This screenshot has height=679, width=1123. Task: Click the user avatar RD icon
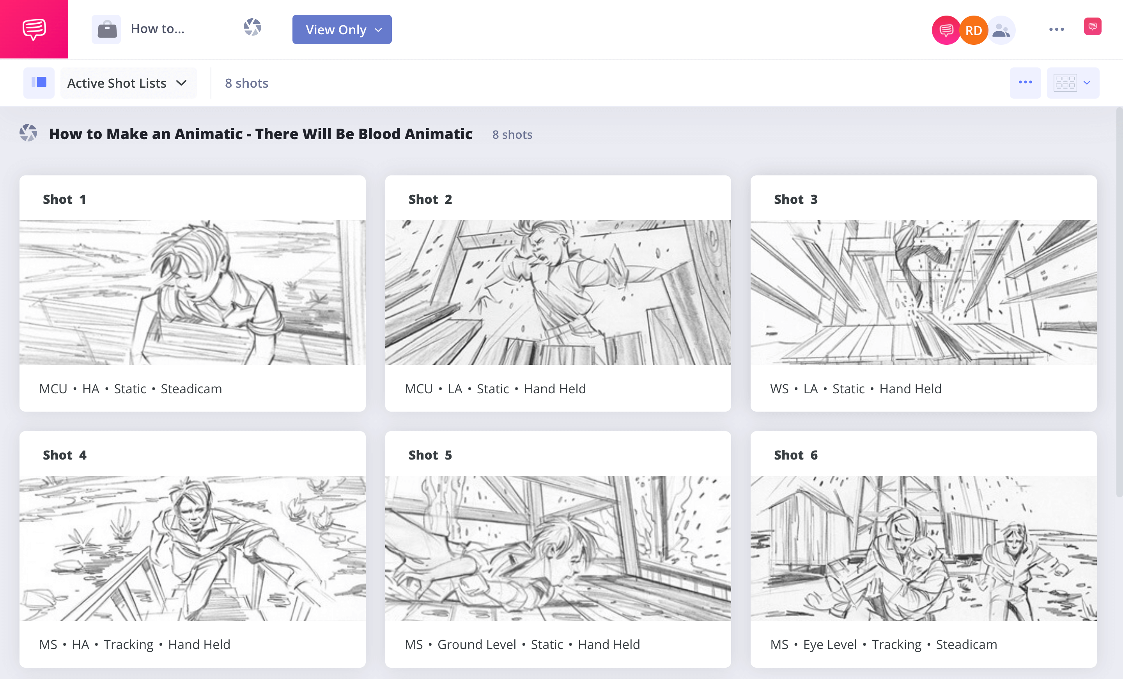tap(973, 30)
